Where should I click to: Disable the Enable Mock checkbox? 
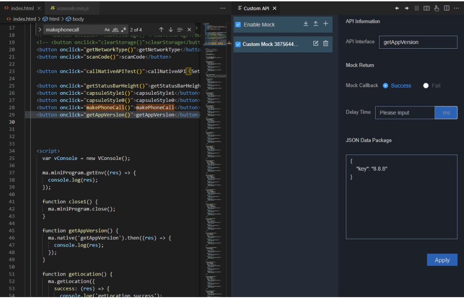tap(238, 24)
